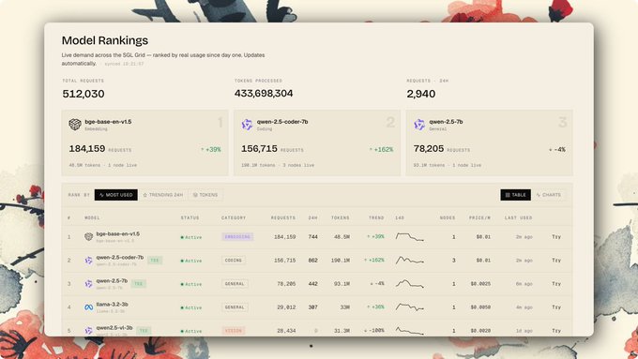Click the qwen-2.5-7b card logo

(419, 125)
